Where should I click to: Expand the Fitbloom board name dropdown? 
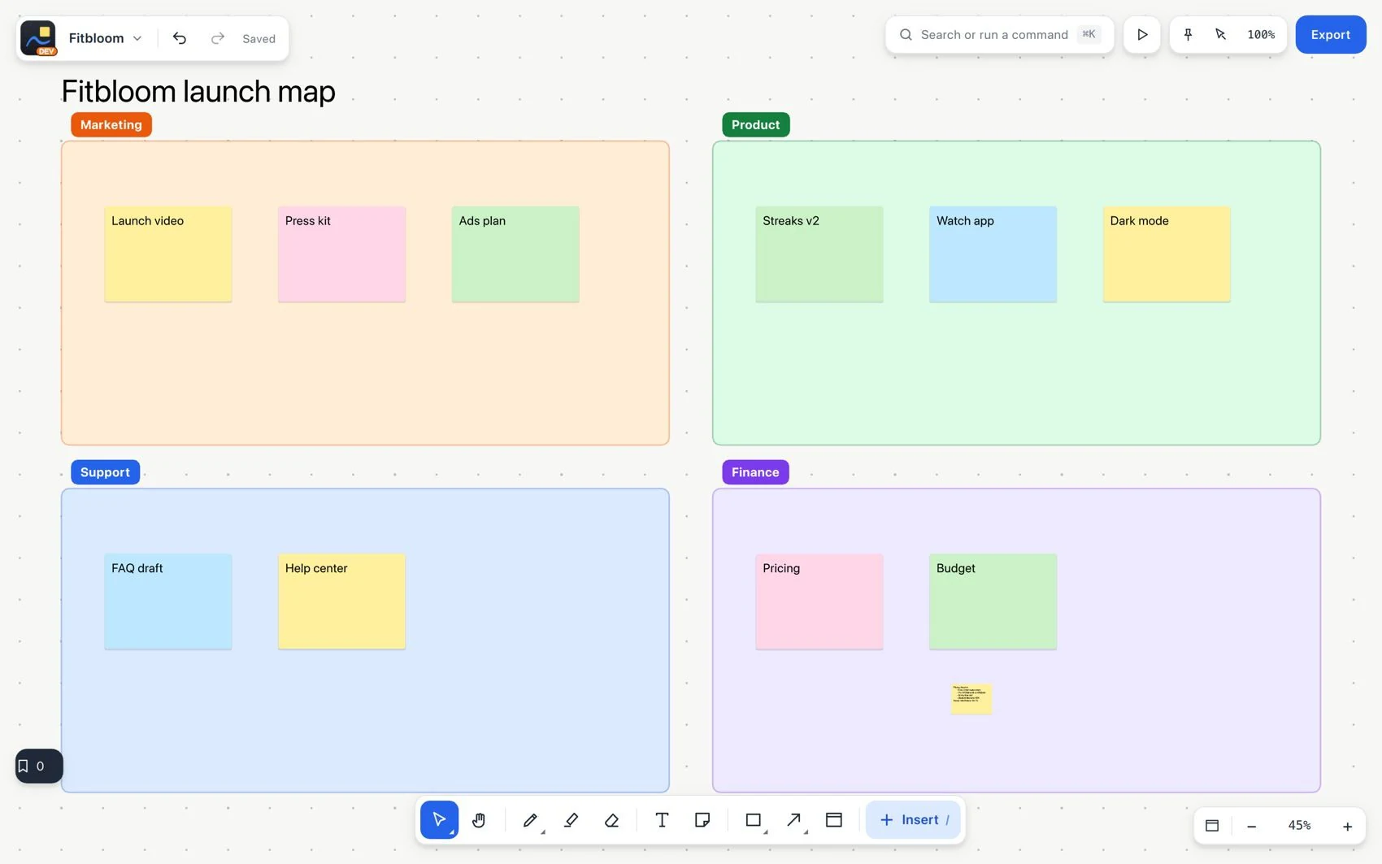(x=106, y=38)
